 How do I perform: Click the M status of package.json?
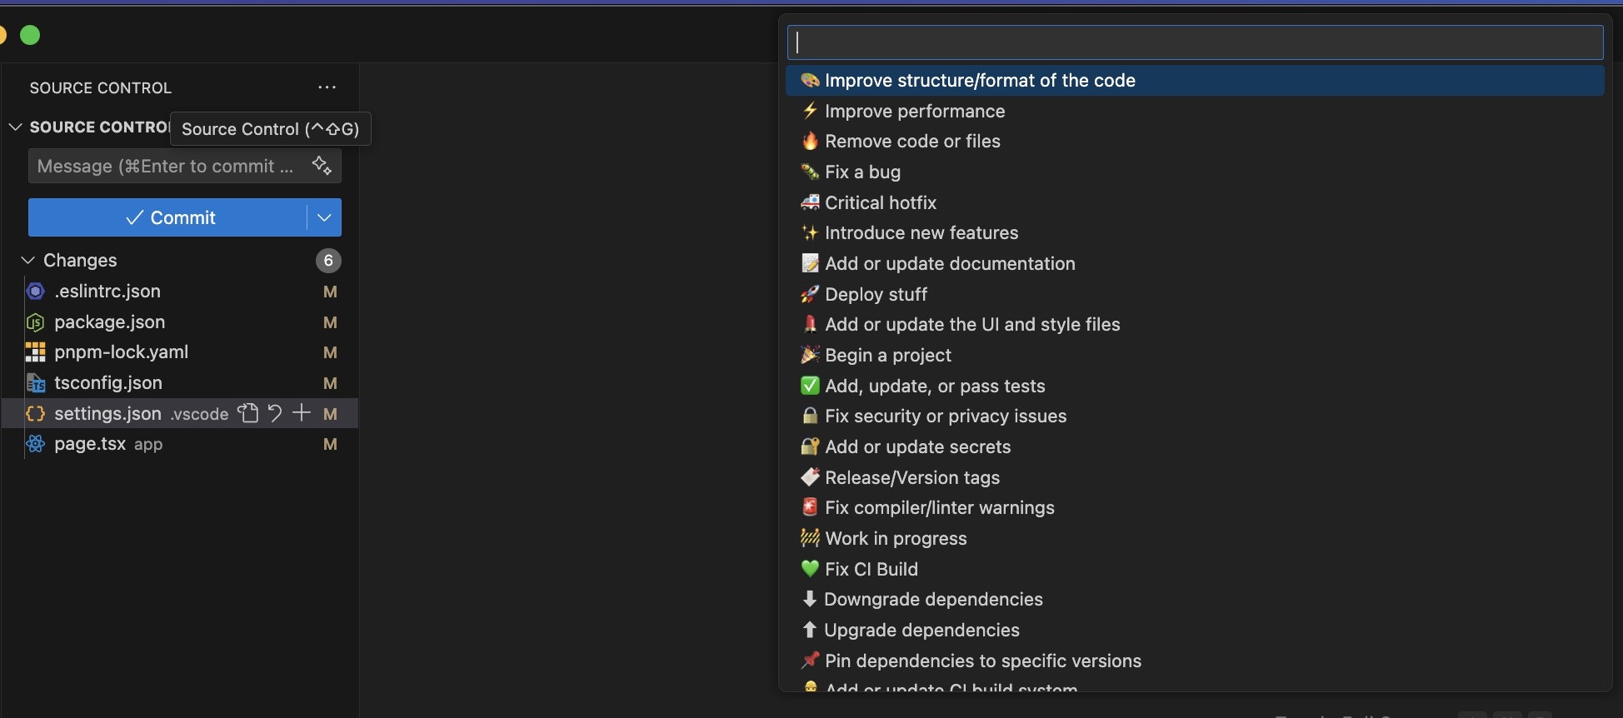[x=330, y=322]
